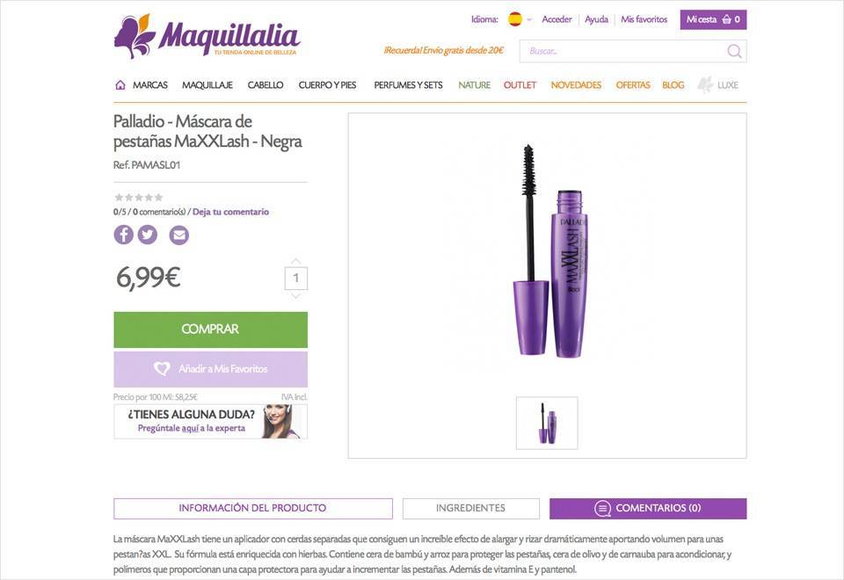
Task: Click Añadir a Mis Favoritos button
Action: click(210, 369)
